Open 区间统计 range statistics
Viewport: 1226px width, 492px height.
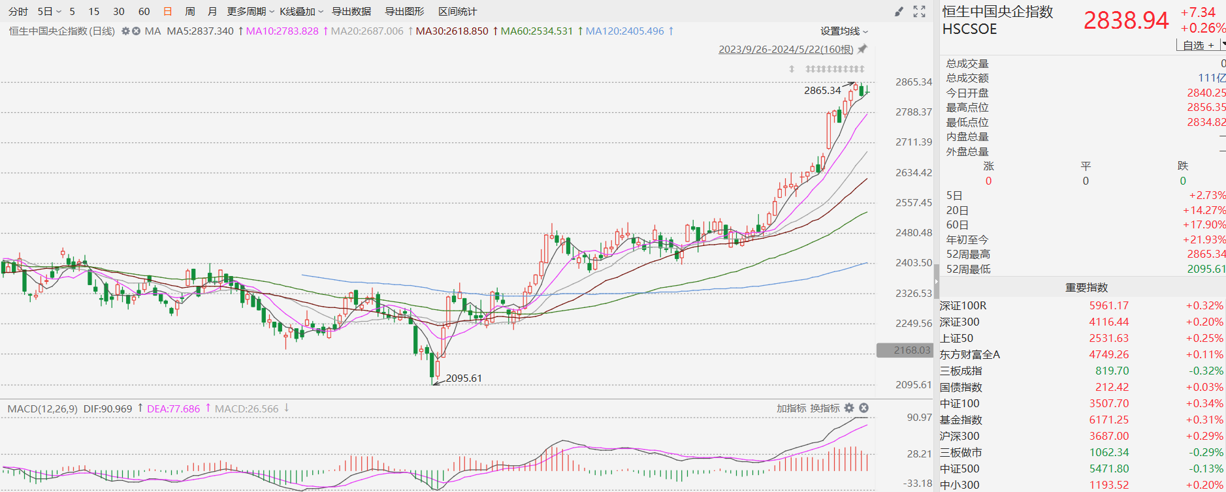pyautogui.click(x=457, y=12)
